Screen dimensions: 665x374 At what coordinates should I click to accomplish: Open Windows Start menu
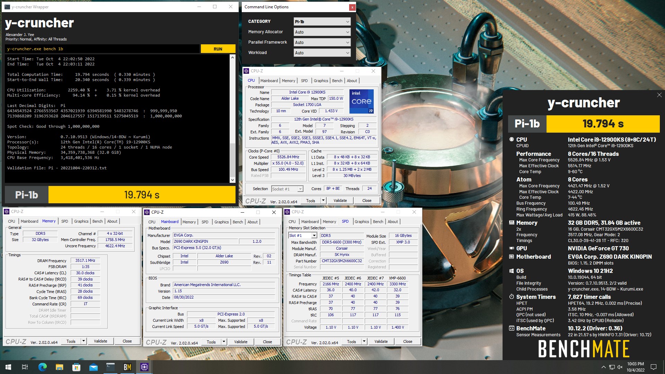pyautogui.click(x=8, y=367)
